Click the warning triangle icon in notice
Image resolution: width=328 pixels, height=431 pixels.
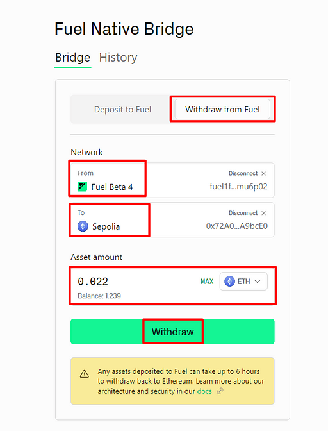tap(85, 374)
